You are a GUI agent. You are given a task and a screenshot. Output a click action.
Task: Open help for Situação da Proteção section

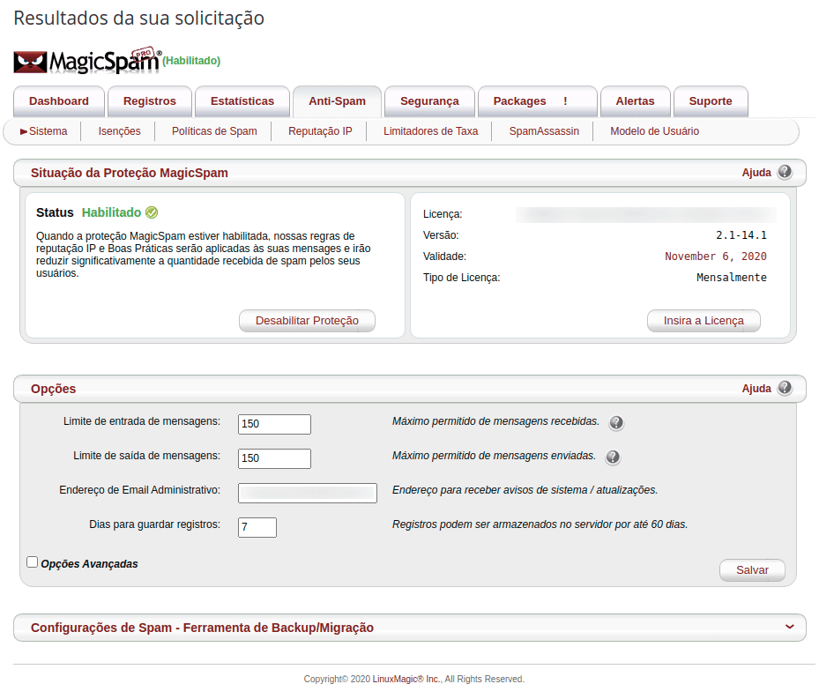point(784,173)
